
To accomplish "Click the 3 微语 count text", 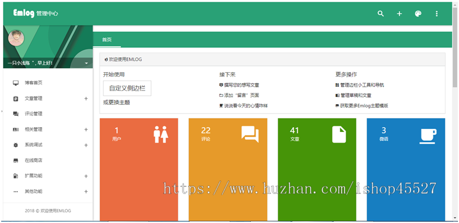I will click(x=384, y=134).
